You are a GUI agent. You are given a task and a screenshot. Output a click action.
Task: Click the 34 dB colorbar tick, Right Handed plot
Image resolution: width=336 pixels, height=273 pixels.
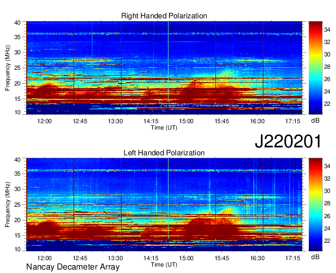point(327,30)
